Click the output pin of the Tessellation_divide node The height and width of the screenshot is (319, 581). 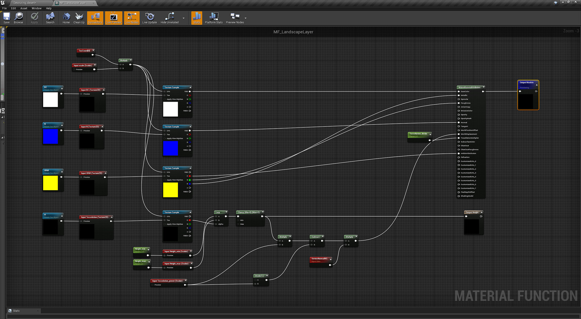pos(430,140)
